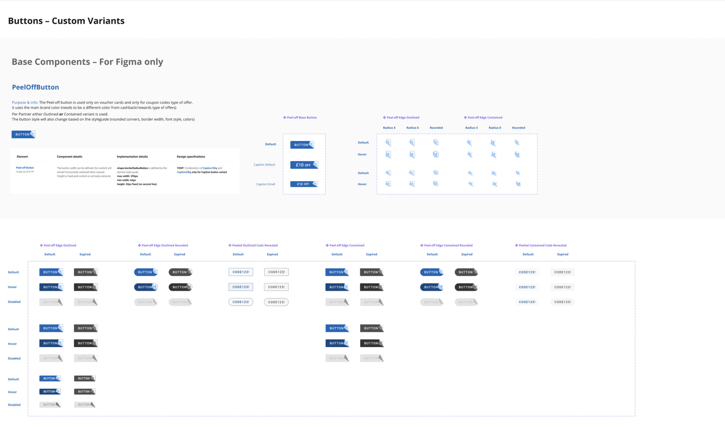Click Contained Code Revealed CODE123! in Disabled row, Default column
This screenshot has height=432, width=725.
click(527, 302)
